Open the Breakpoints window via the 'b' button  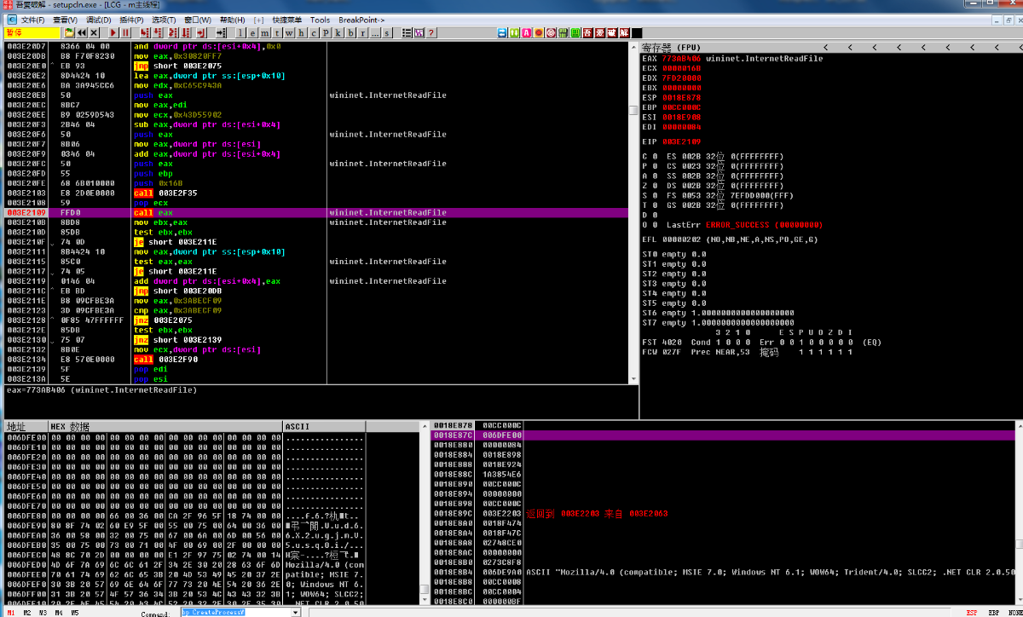tap(350, 32)
